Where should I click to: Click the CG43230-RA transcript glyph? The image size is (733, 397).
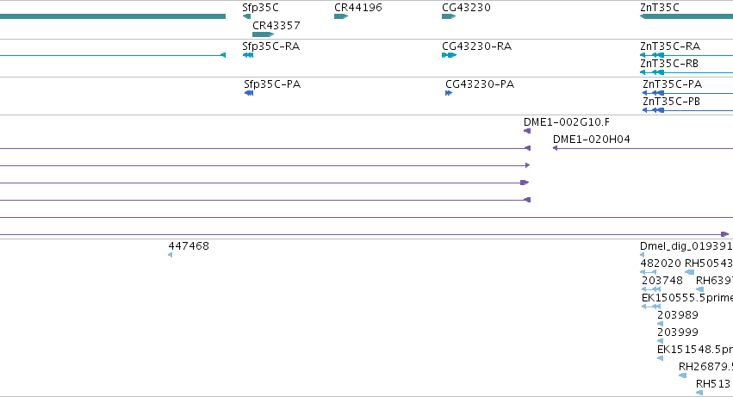(x=450, y=55)
